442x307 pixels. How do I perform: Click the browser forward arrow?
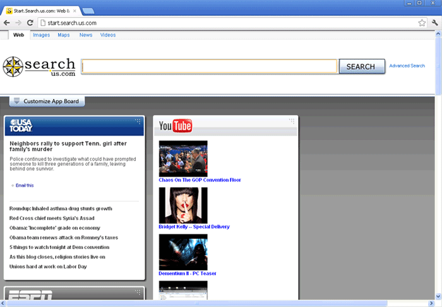[19, 23]
